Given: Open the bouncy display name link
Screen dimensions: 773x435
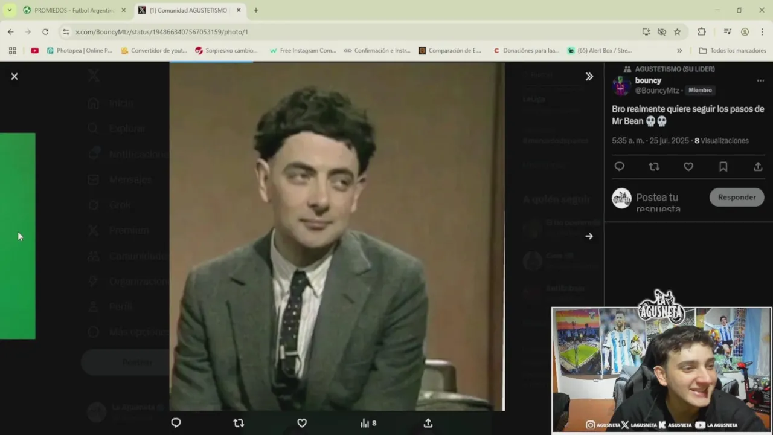Looking at the screenshot, I should click(648, 80).
